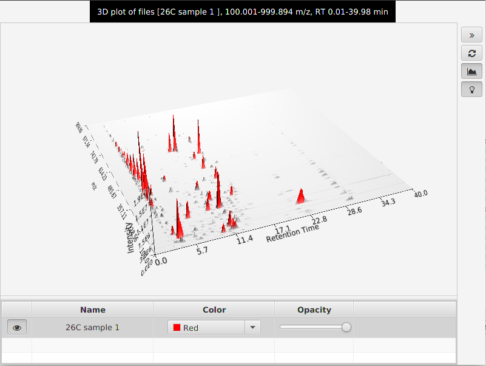
Task: Click the 3D plot title bar text
Action: (243, 12)
